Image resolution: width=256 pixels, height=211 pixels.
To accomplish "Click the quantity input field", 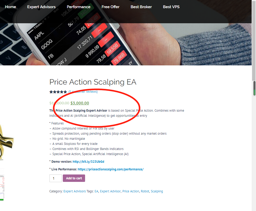I will click(55, 178).
